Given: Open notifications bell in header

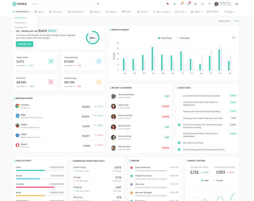Looking at the screenshot, I should [x=188, y=4].
